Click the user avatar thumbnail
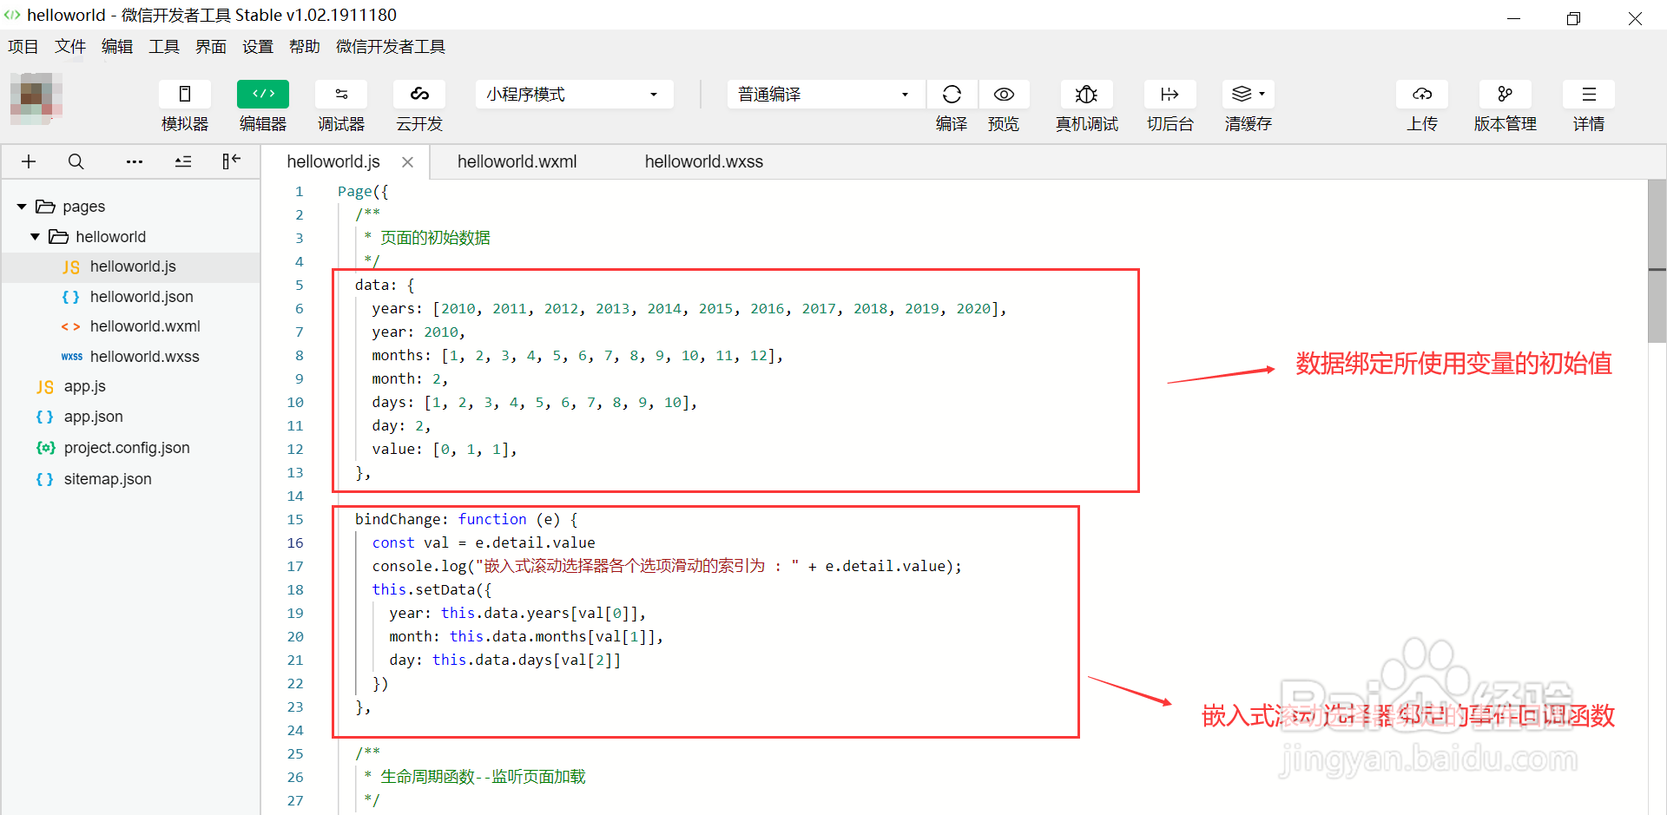Viewport: 1667px width, 815px height. click(36, 98)
